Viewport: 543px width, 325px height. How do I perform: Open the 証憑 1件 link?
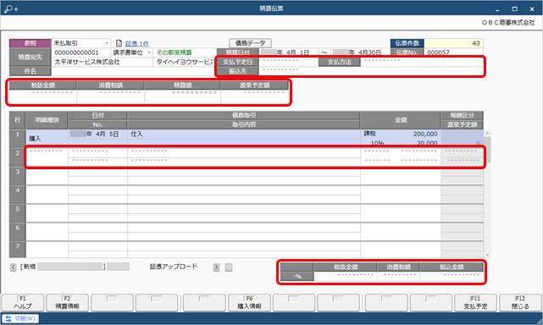pos(137,43)
